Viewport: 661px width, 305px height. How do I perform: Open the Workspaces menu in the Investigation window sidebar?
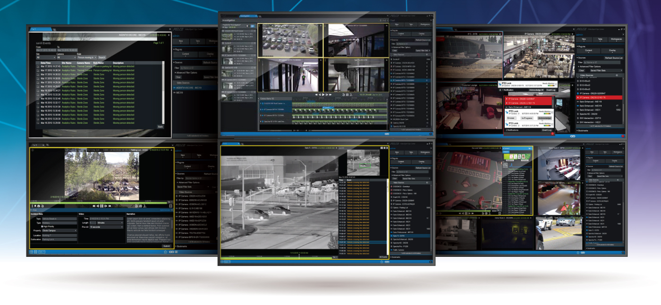tap(425, 25)
